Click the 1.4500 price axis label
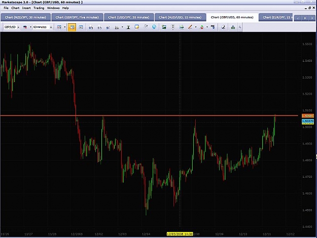The width and height of the screenshot is (317, 238). click(x=307, y=210)
